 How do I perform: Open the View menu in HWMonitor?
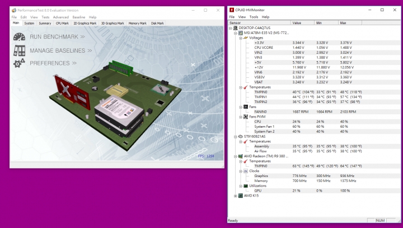242,17
